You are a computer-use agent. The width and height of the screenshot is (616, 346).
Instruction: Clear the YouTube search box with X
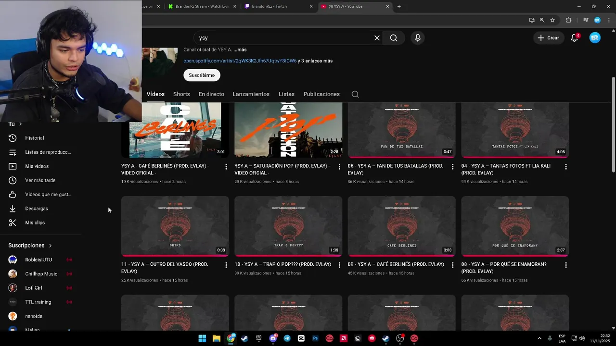click(377, 38)
